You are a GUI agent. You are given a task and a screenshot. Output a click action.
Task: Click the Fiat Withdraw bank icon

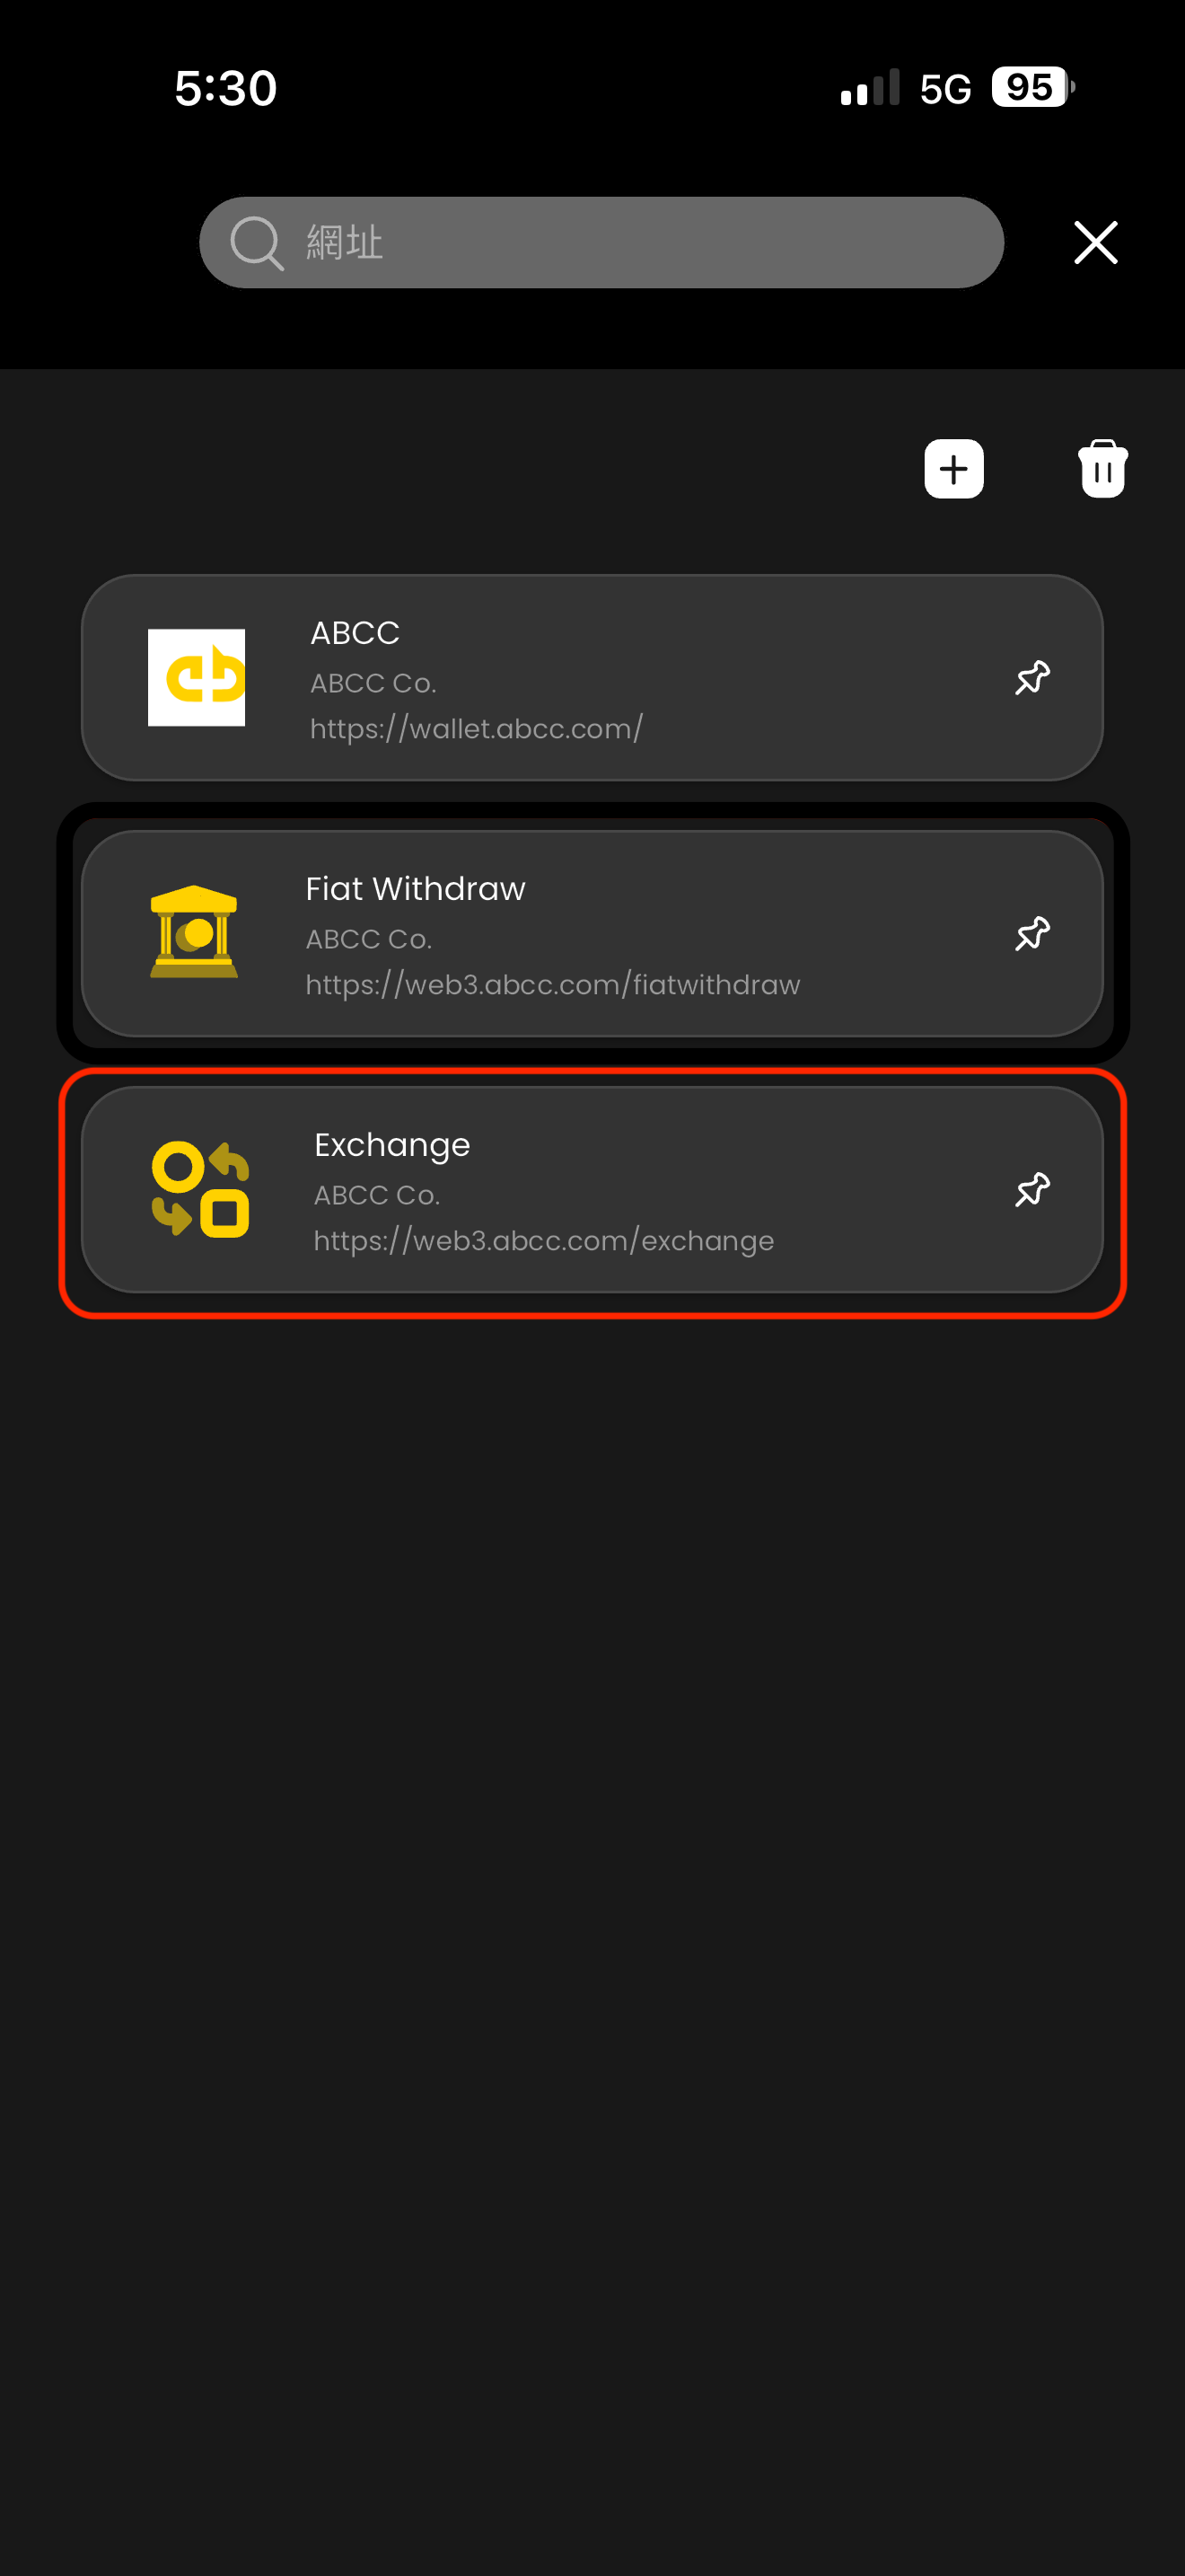coord(194,931)
